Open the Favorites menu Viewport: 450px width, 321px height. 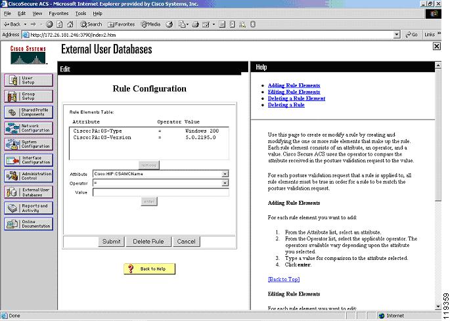[58, 14]
